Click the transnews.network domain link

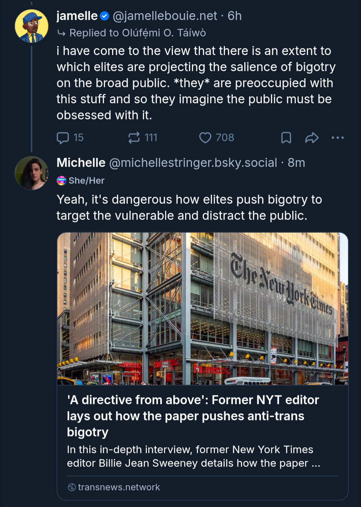119,487
